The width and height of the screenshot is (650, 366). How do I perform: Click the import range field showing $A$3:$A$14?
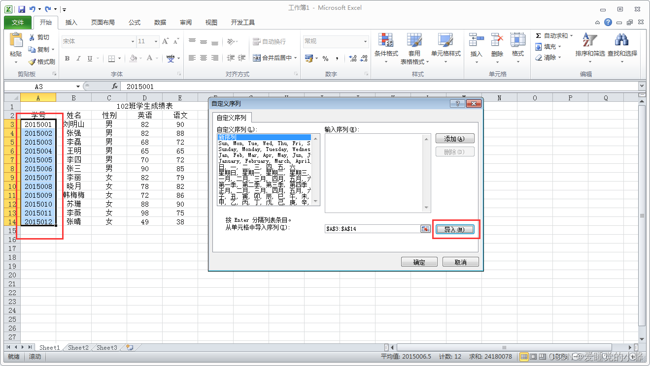[372, 229]
